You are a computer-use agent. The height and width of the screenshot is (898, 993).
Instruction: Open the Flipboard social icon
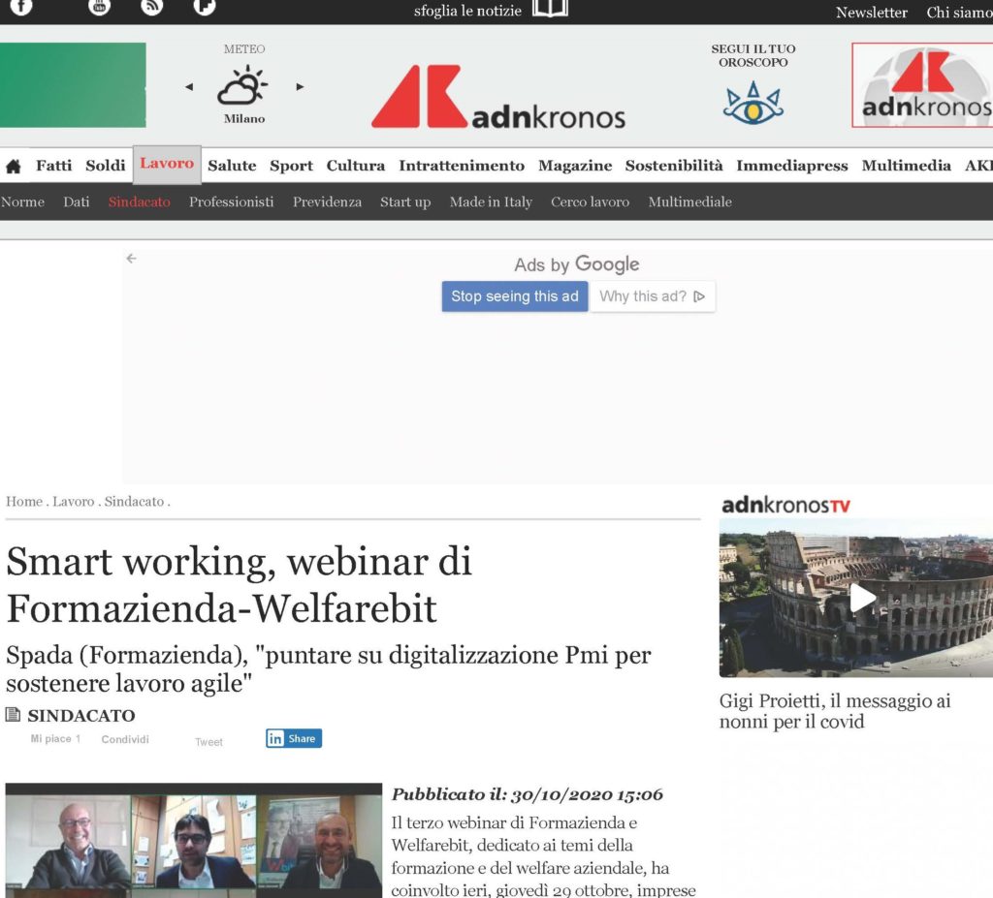[x=204, y=7]
